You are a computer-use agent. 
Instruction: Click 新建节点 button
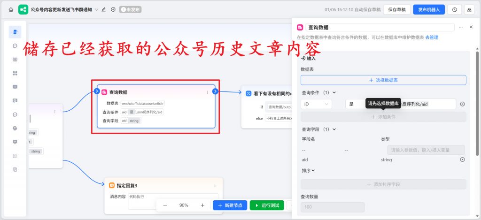230,205
